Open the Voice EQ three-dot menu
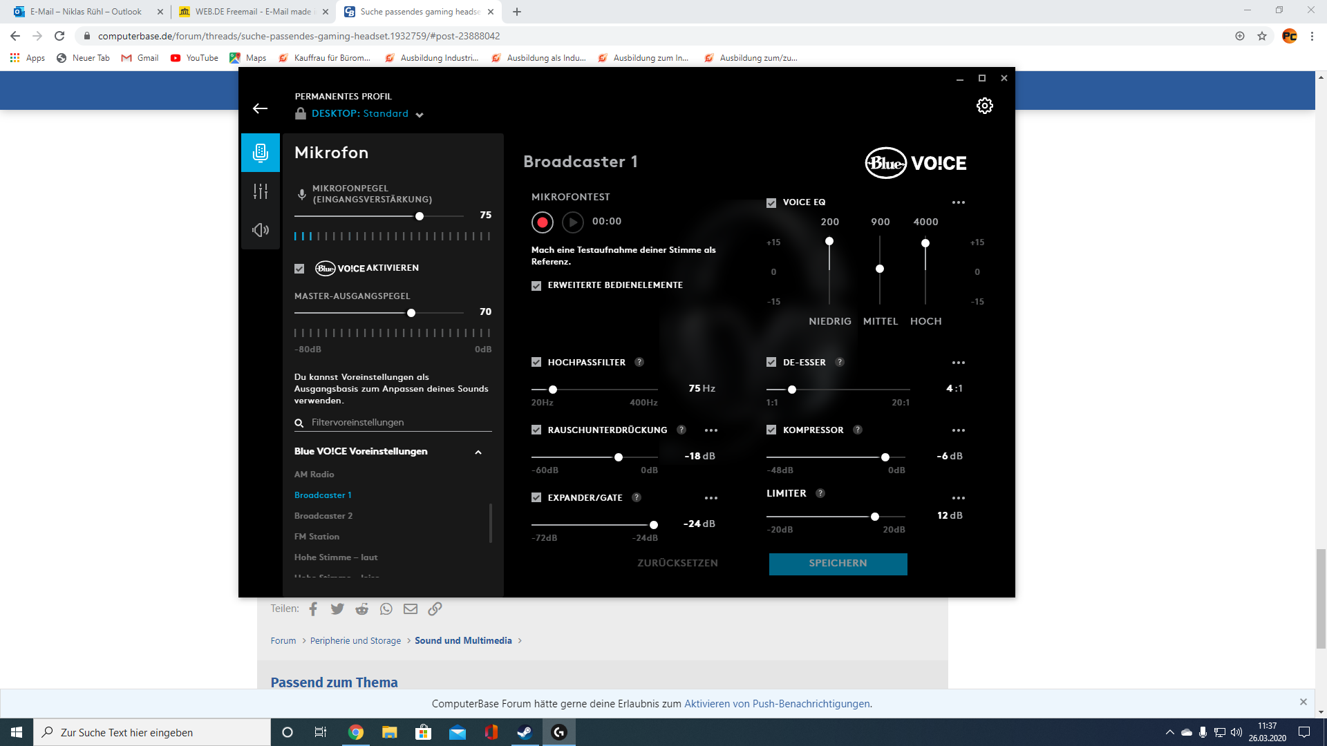The image size is (1327, 746). [x=958, y=202]
